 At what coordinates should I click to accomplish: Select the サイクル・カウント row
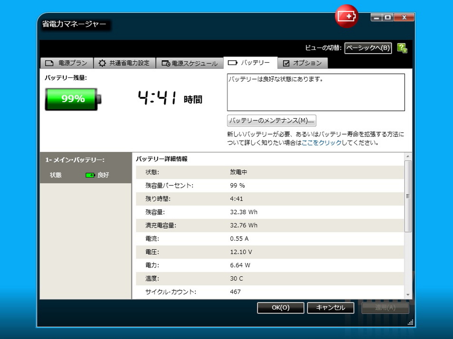click(270, 292)
